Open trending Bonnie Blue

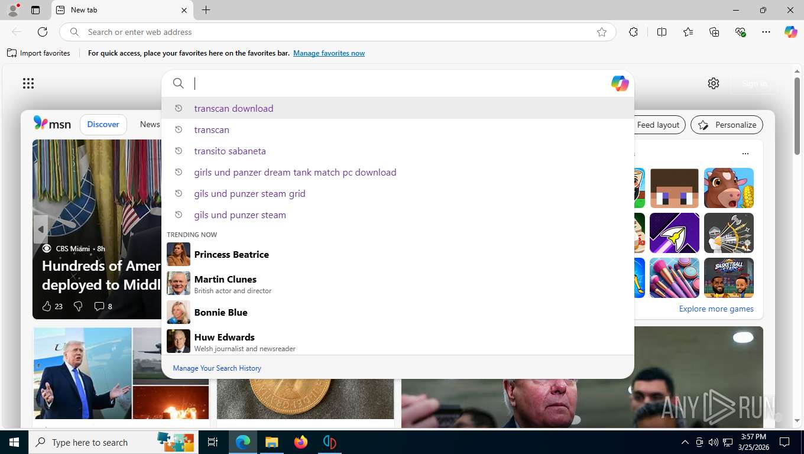[x=398, y=312]
